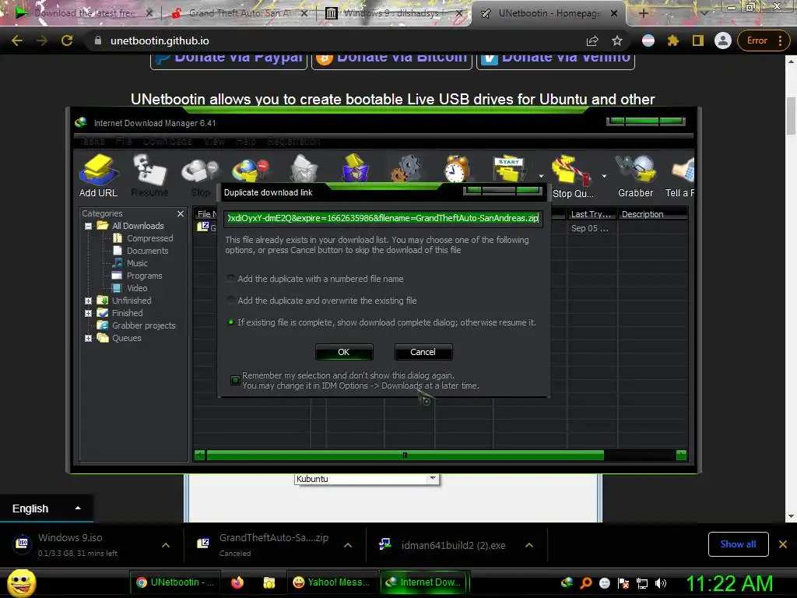The image size is (797, 598).
Task: Open options chevron for Windows 9.iso download
Action: click(x=166, y=545)
